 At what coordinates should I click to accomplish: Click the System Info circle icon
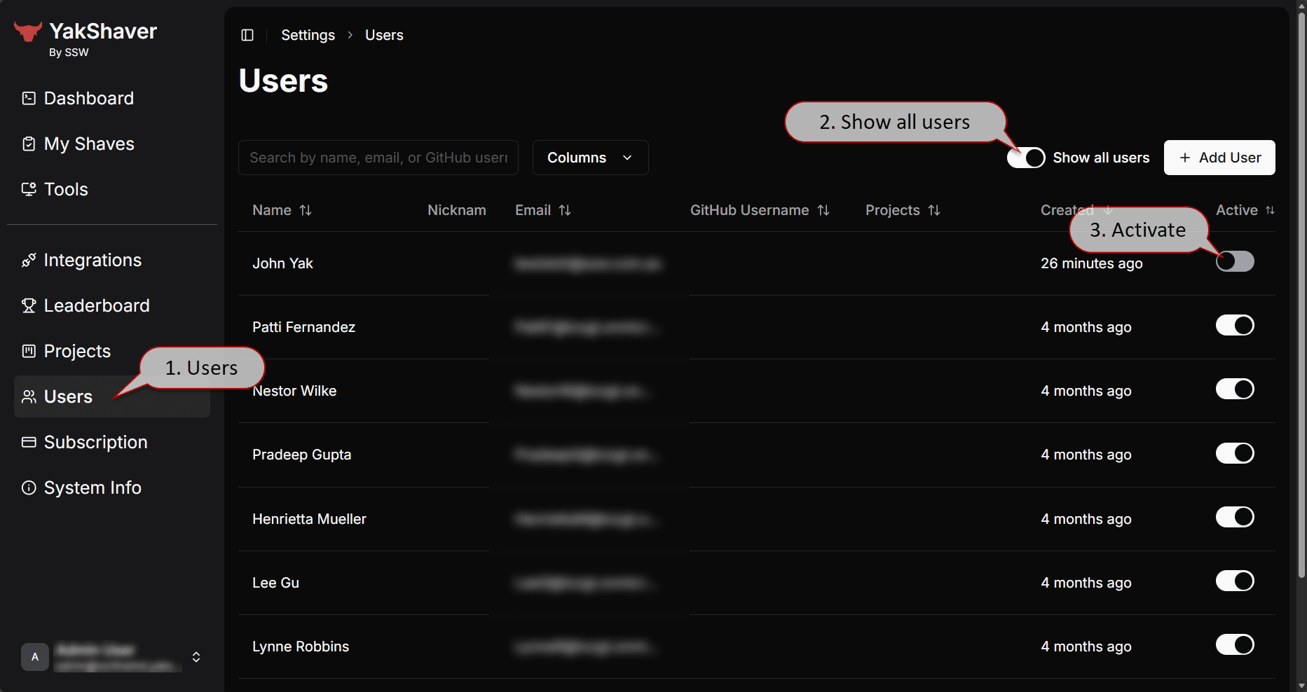tap(29, 488)
